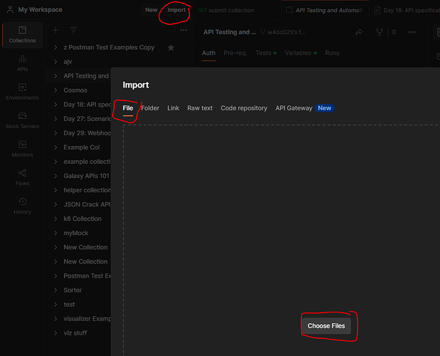Open the collection header three-dot menu
Image resolution: width=440 pixels, height=356 pixels.
coord(412,32)
